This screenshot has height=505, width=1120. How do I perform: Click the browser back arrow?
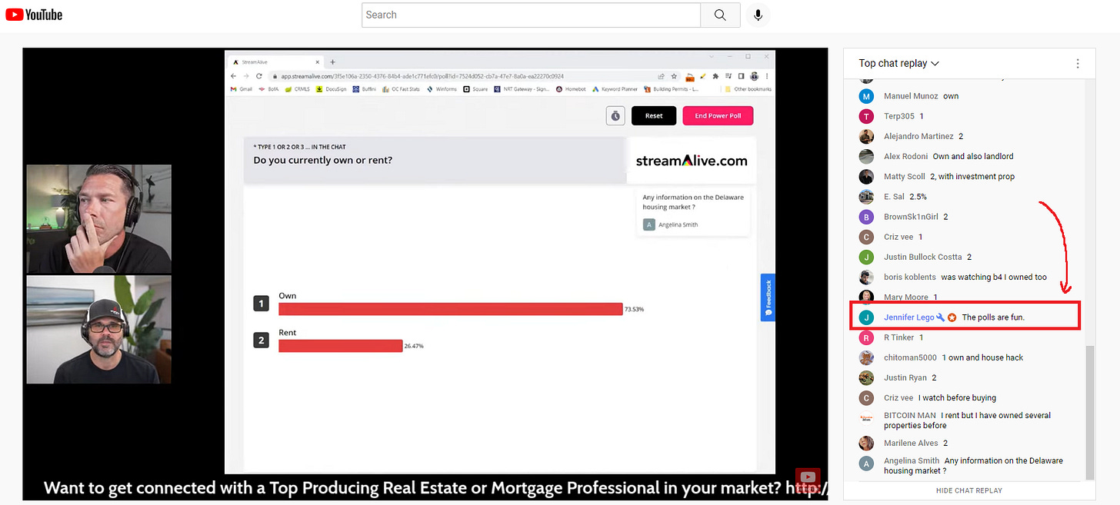234,76
